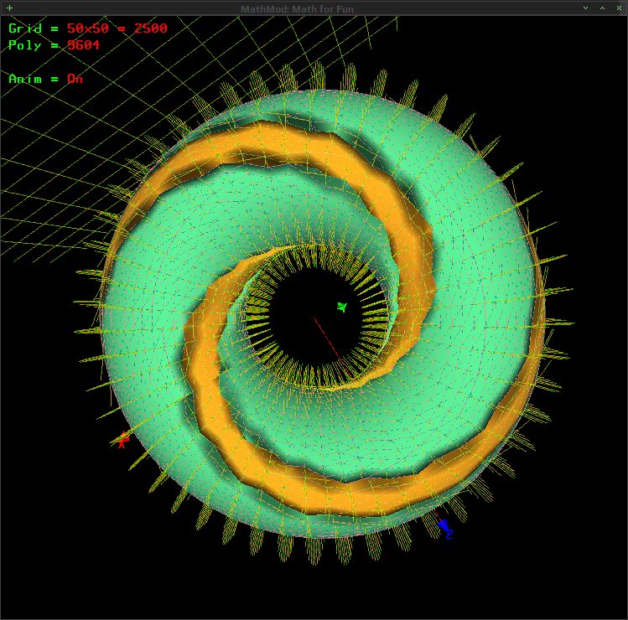Image resolution: width=628 pixels, height=620 pixels.
Task: Click the Grid = 50x50 = 2500 readout
Action: (x=88, y=28)
